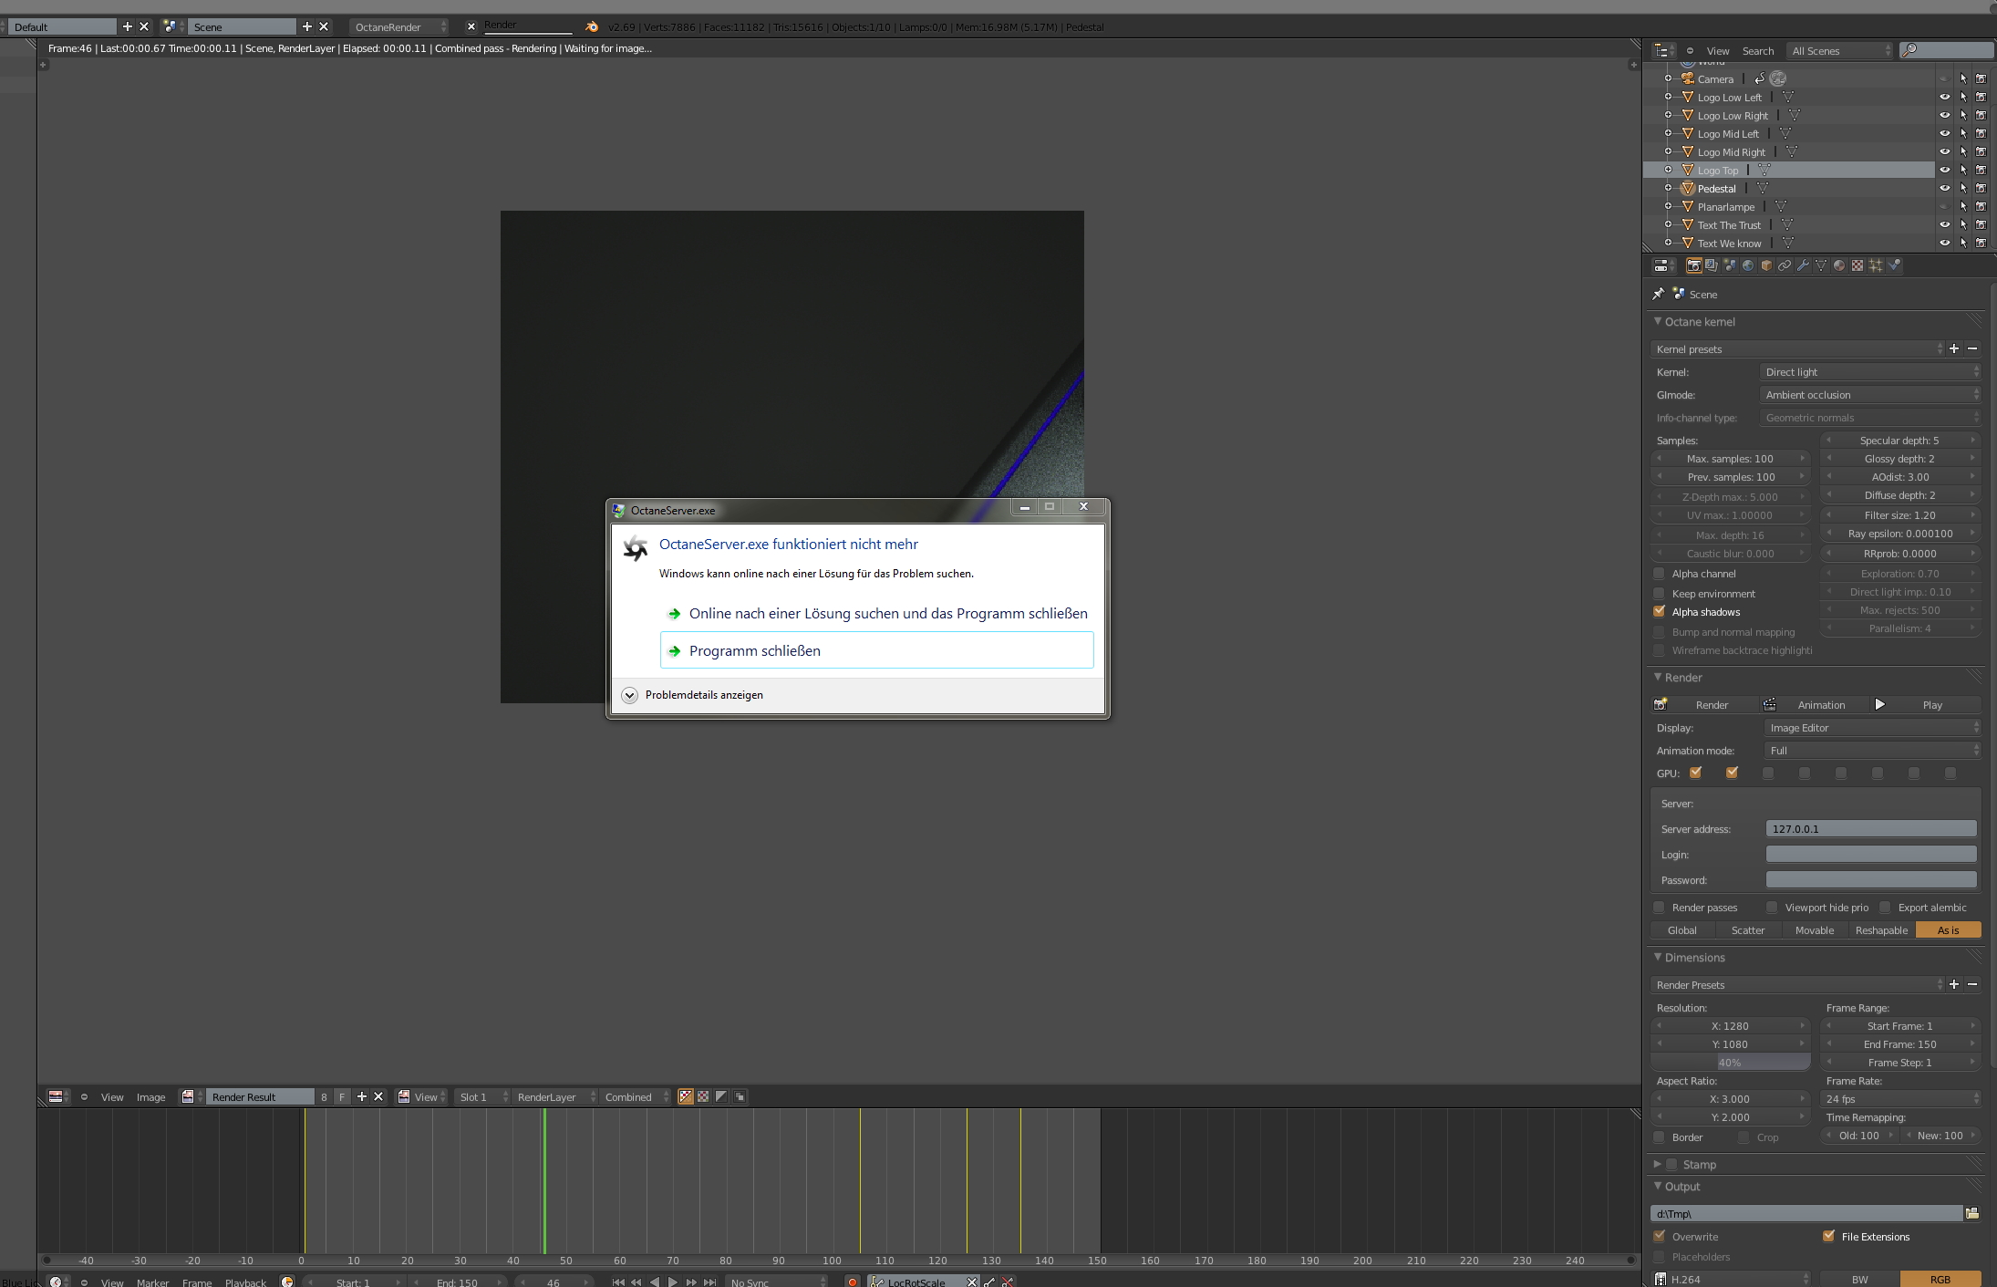The width and height of the screenshot is (1997, 1287).
Task: Open the GImode Ambient occlusion dropdown
Action: coord(1869,395)
